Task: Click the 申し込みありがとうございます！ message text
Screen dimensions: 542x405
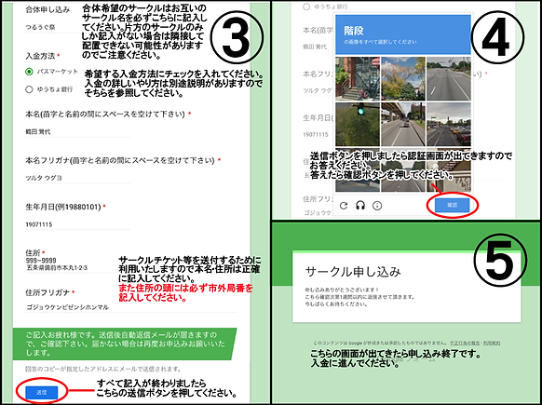Action: tap(342, 290)
